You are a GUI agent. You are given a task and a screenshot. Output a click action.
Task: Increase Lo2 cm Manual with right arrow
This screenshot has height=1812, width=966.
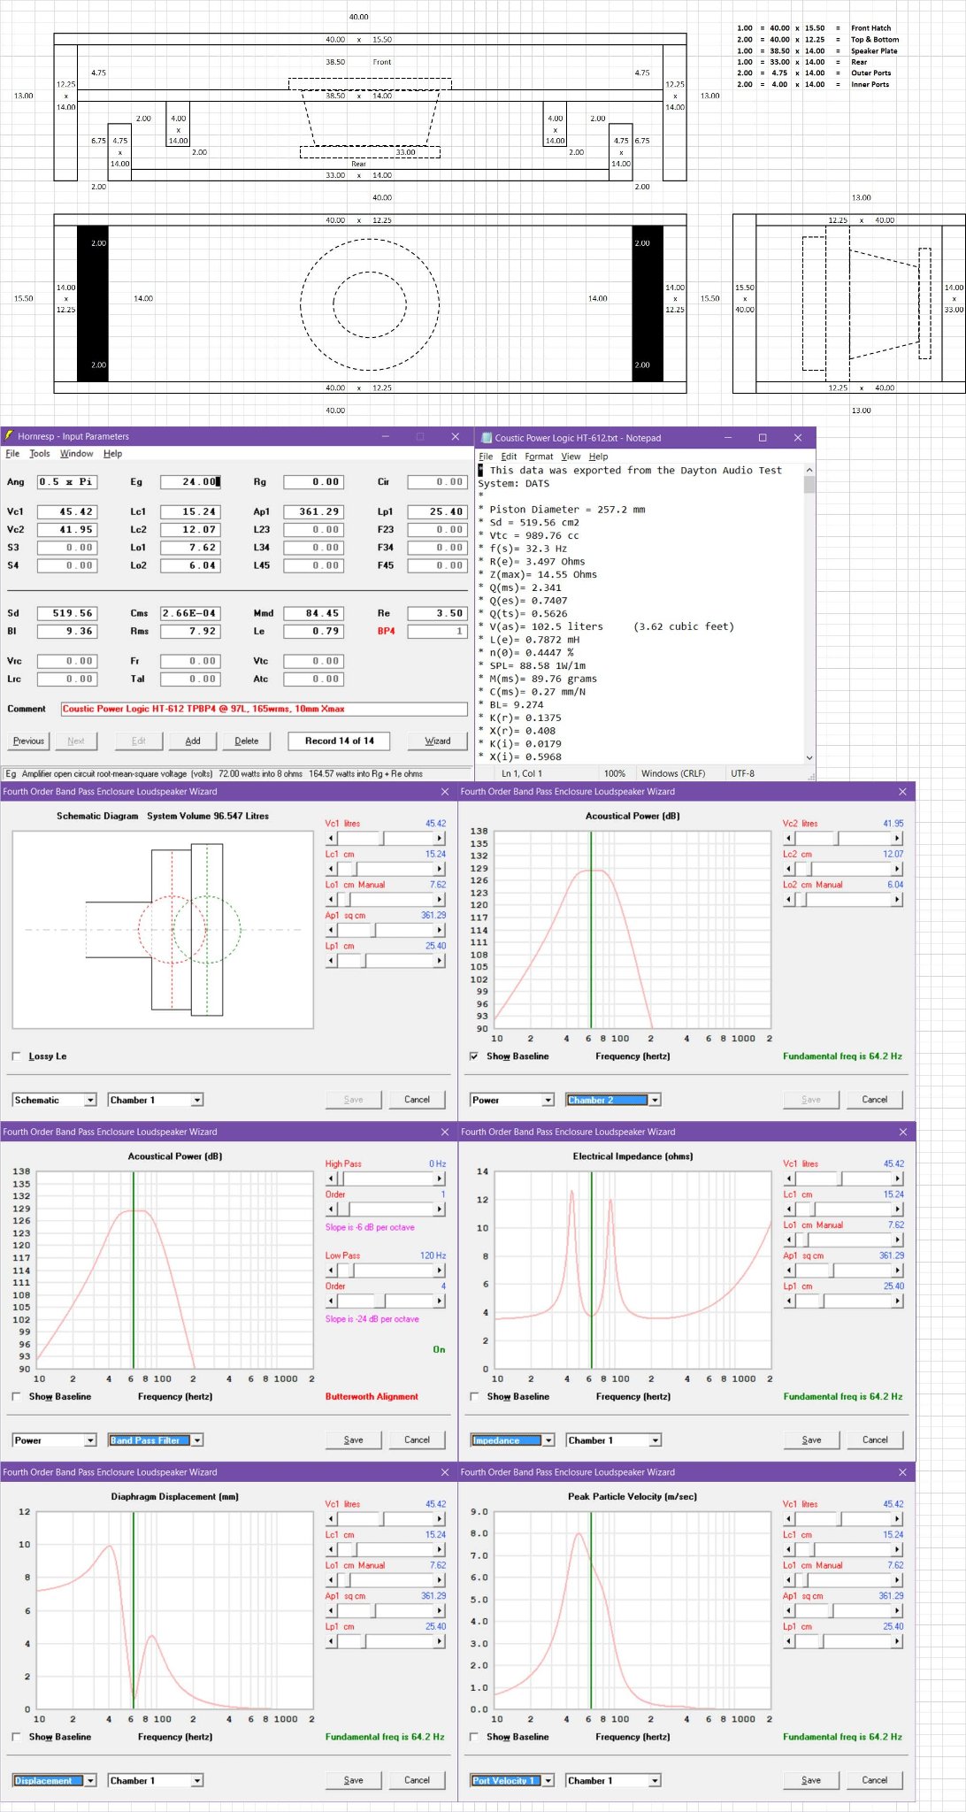(x=897, y=899)
